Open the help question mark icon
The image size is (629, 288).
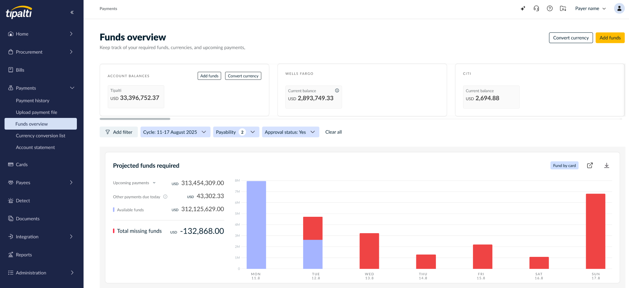click(550, 9)
